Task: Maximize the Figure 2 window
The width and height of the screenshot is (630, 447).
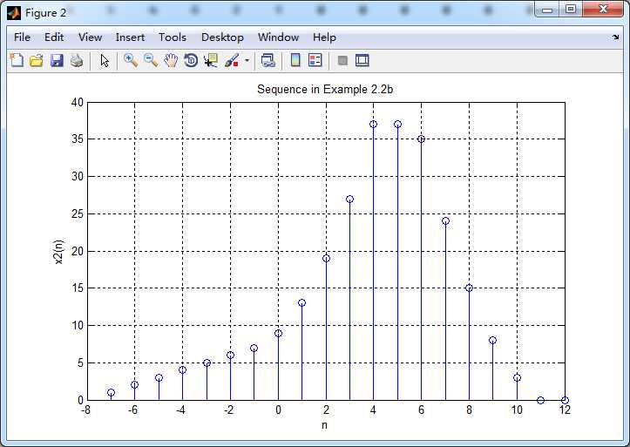Action: pos(570,10)
